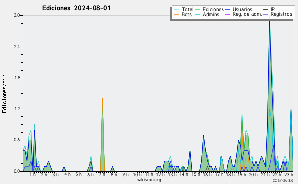Viewport: 298px width, 184px height.
Task: Click the 0.6 y-axis value
Action: (17, 140)
